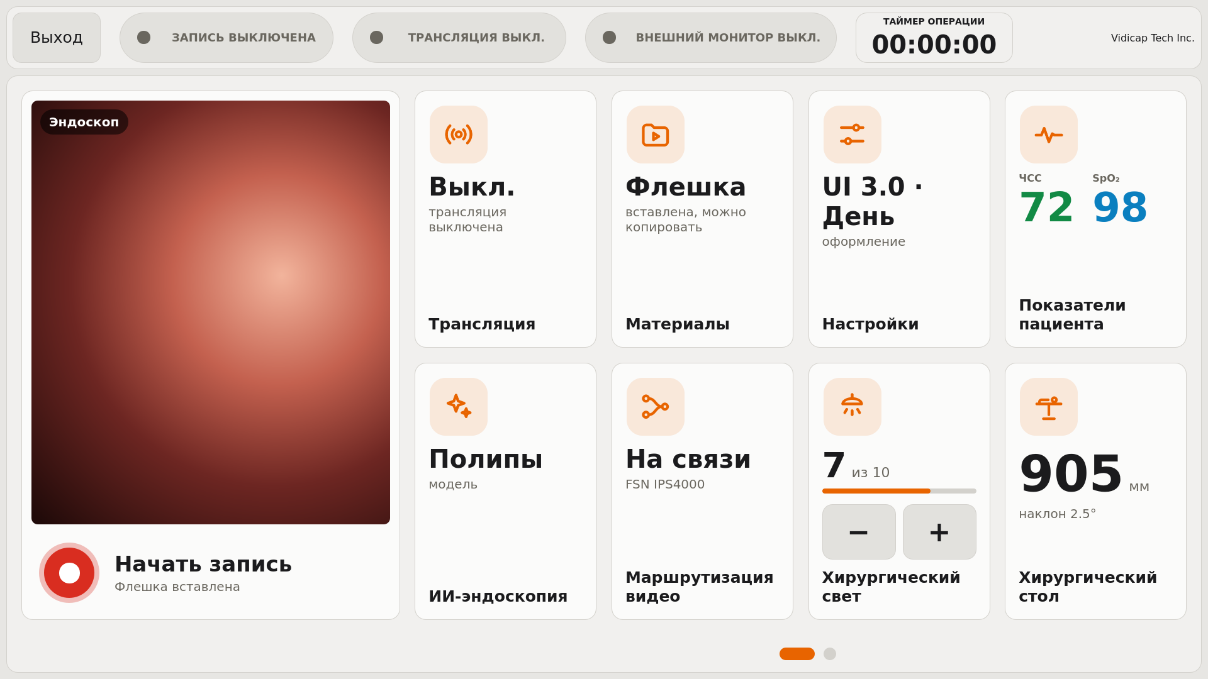Click the surgical light brightness bar
The height and width of the screenshot is (679, 1208).
tap(899, 491)
